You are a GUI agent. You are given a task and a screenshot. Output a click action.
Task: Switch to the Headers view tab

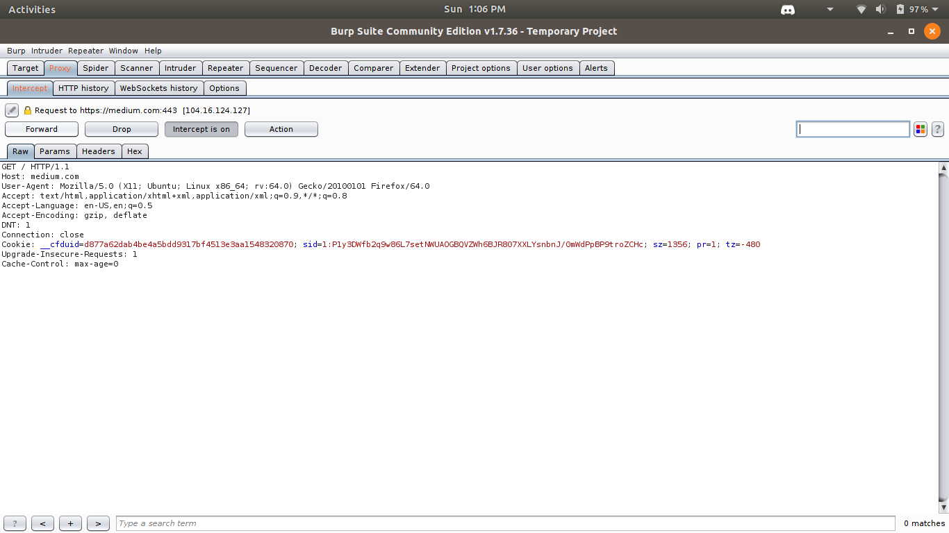coord(99,151)
